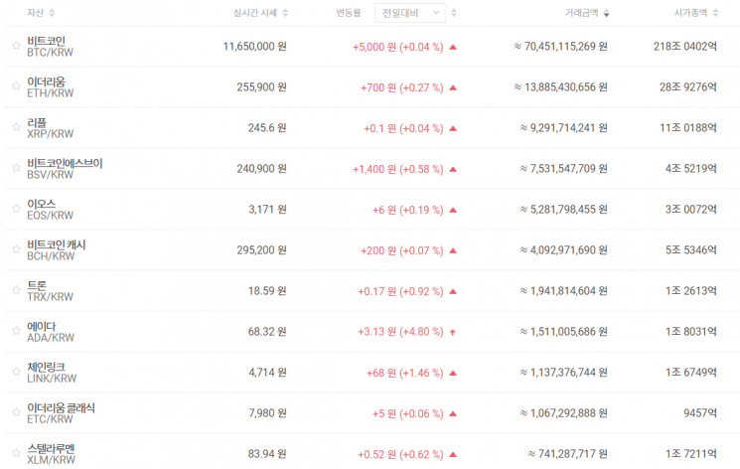This screenshot has width=740, height=469.
Task: Click the price 245.6 원
Action: [267, 128]
